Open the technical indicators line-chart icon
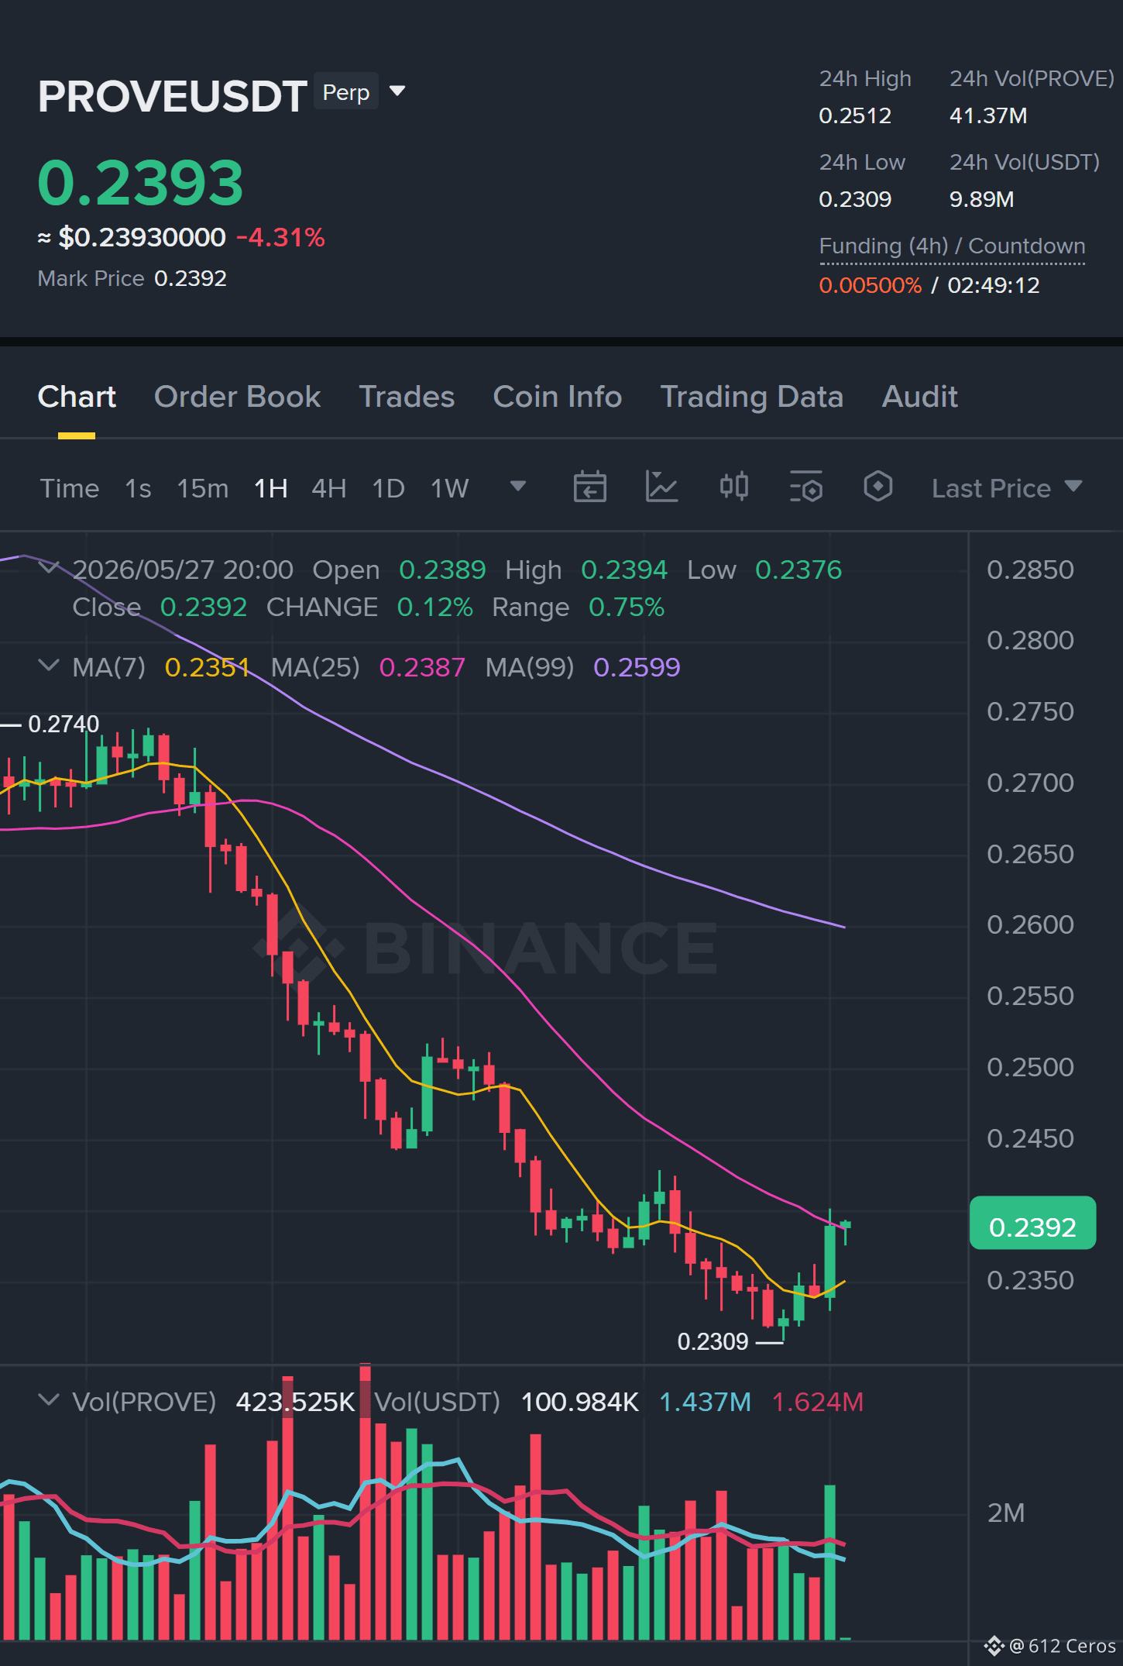The height and width of the screenshot is (1666, 1123). click(662, 487)
